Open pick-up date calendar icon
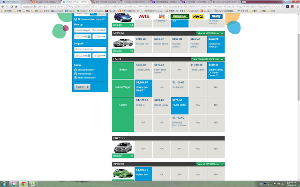Screen dimensions: 300x187 pyautogui.click(x=89, y=36)
